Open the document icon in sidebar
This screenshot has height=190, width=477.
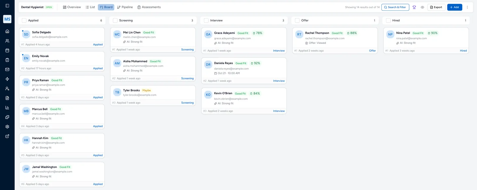pyautogui.click(x=7, y=98)
